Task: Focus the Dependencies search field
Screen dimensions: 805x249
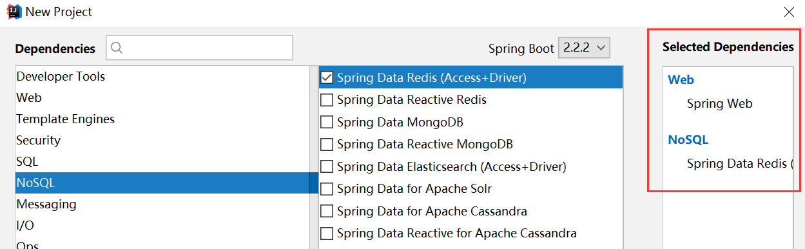Action: (200, 48)
